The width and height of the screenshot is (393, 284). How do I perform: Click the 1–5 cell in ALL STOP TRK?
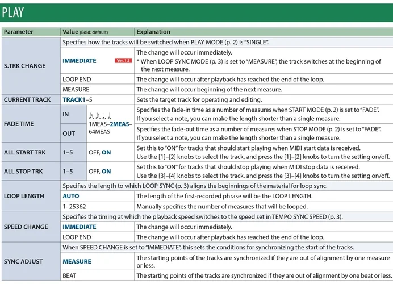(73, 171)
